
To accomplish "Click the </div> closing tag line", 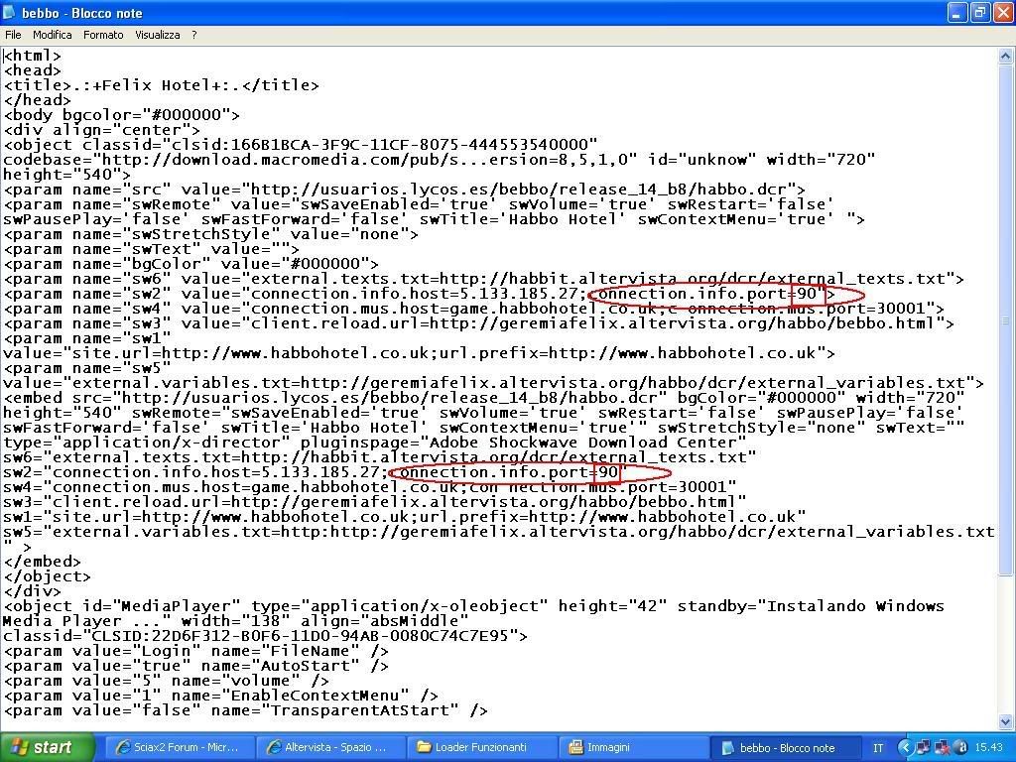I will (33, 592).
